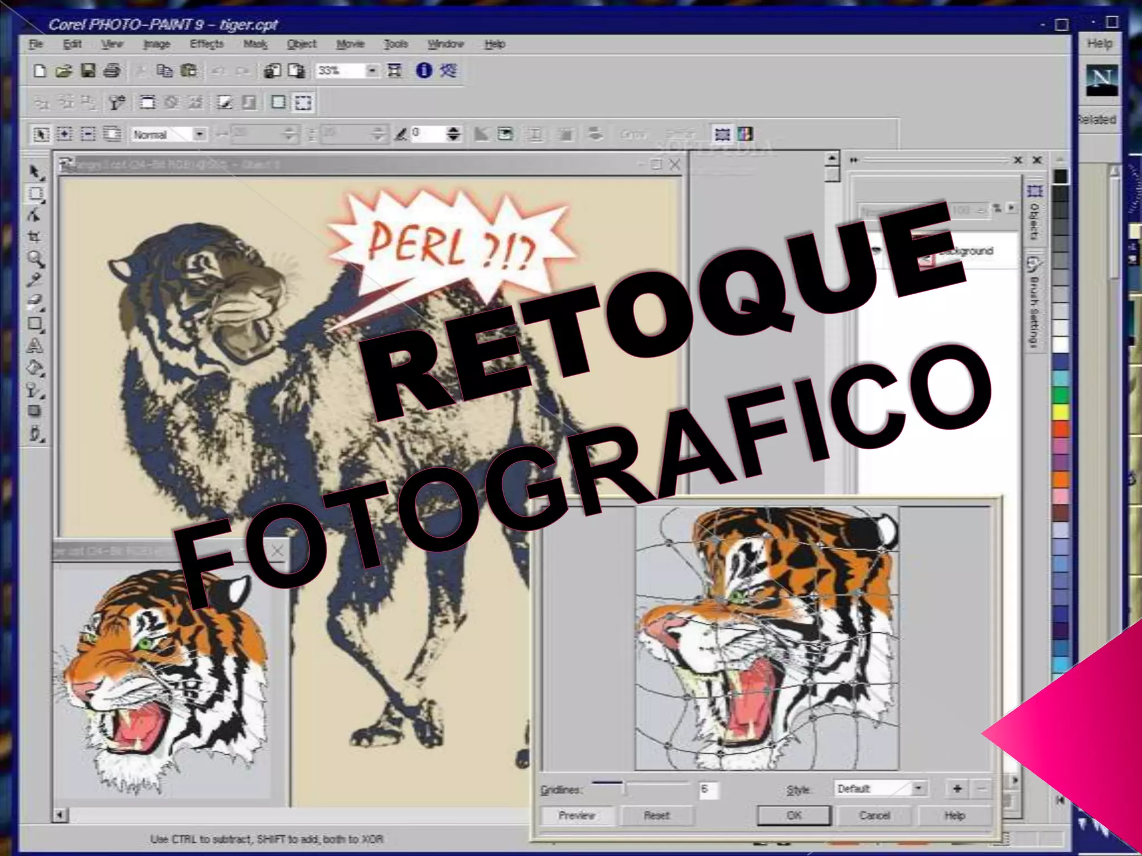Select the Rectangle Mask tool
This screenshot has width=1142, height=856.
(36, 193)
